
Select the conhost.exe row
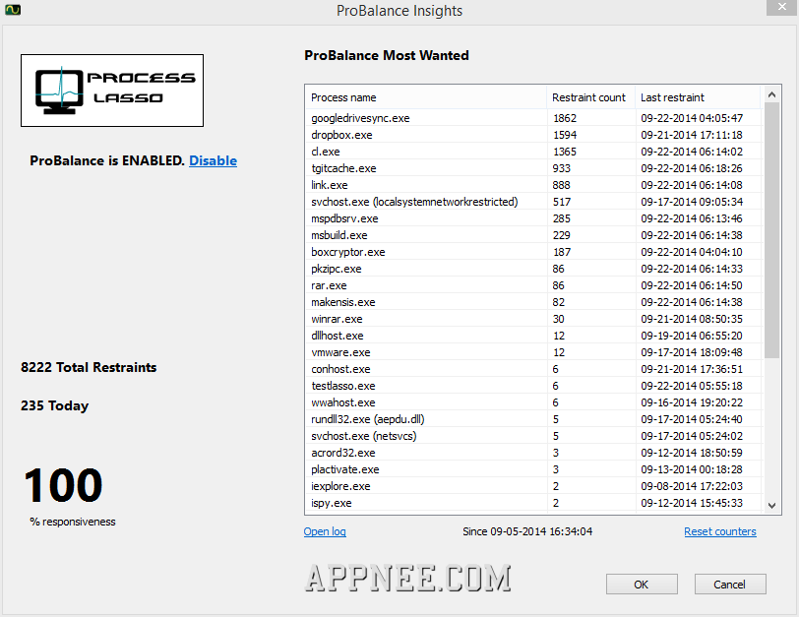[x=533, y=369]
